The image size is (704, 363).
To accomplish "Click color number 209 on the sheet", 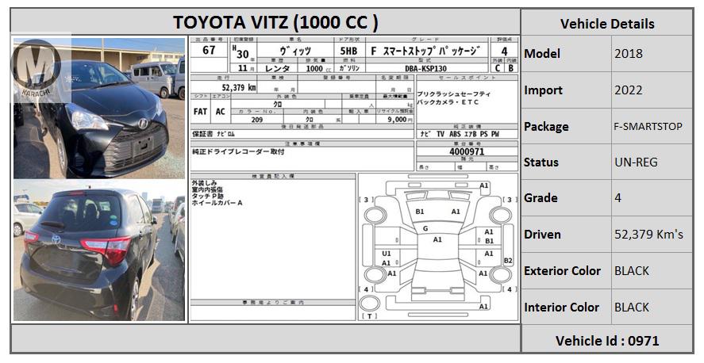I will pyautogui.click(x=257, y=120).
